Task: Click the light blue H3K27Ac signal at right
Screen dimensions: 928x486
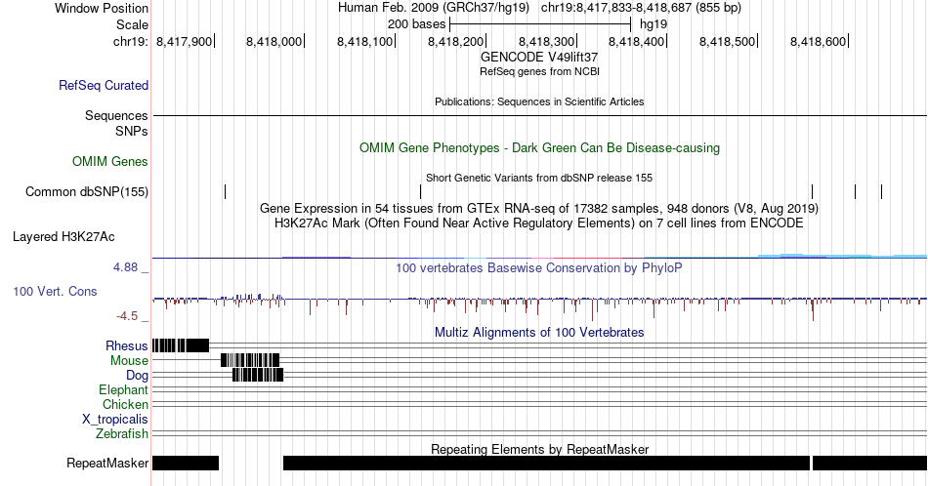Action: (842, 256)
